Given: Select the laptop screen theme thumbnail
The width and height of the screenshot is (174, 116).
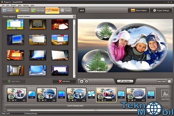Looking at the screenshot, I should (x=38, y=70).
